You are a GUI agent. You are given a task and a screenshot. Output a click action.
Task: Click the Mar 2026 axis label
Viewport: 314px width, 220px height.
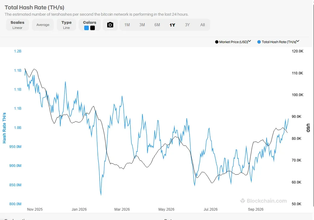click(x=122, y=209)
